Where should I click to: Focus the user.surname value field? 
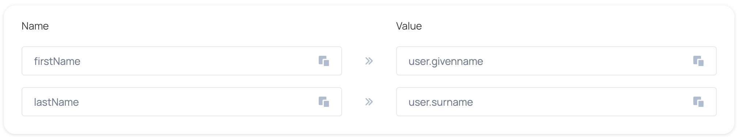pos(556,102)
